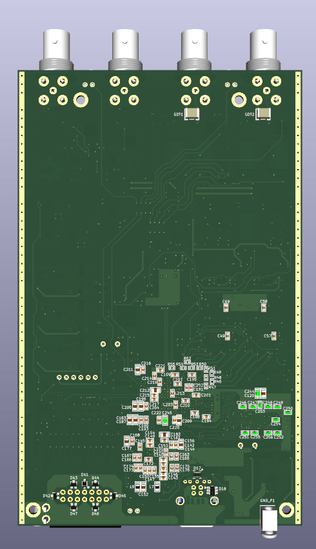Select diode D42
The height and width of the screenshot is (549, 316).
55,496
